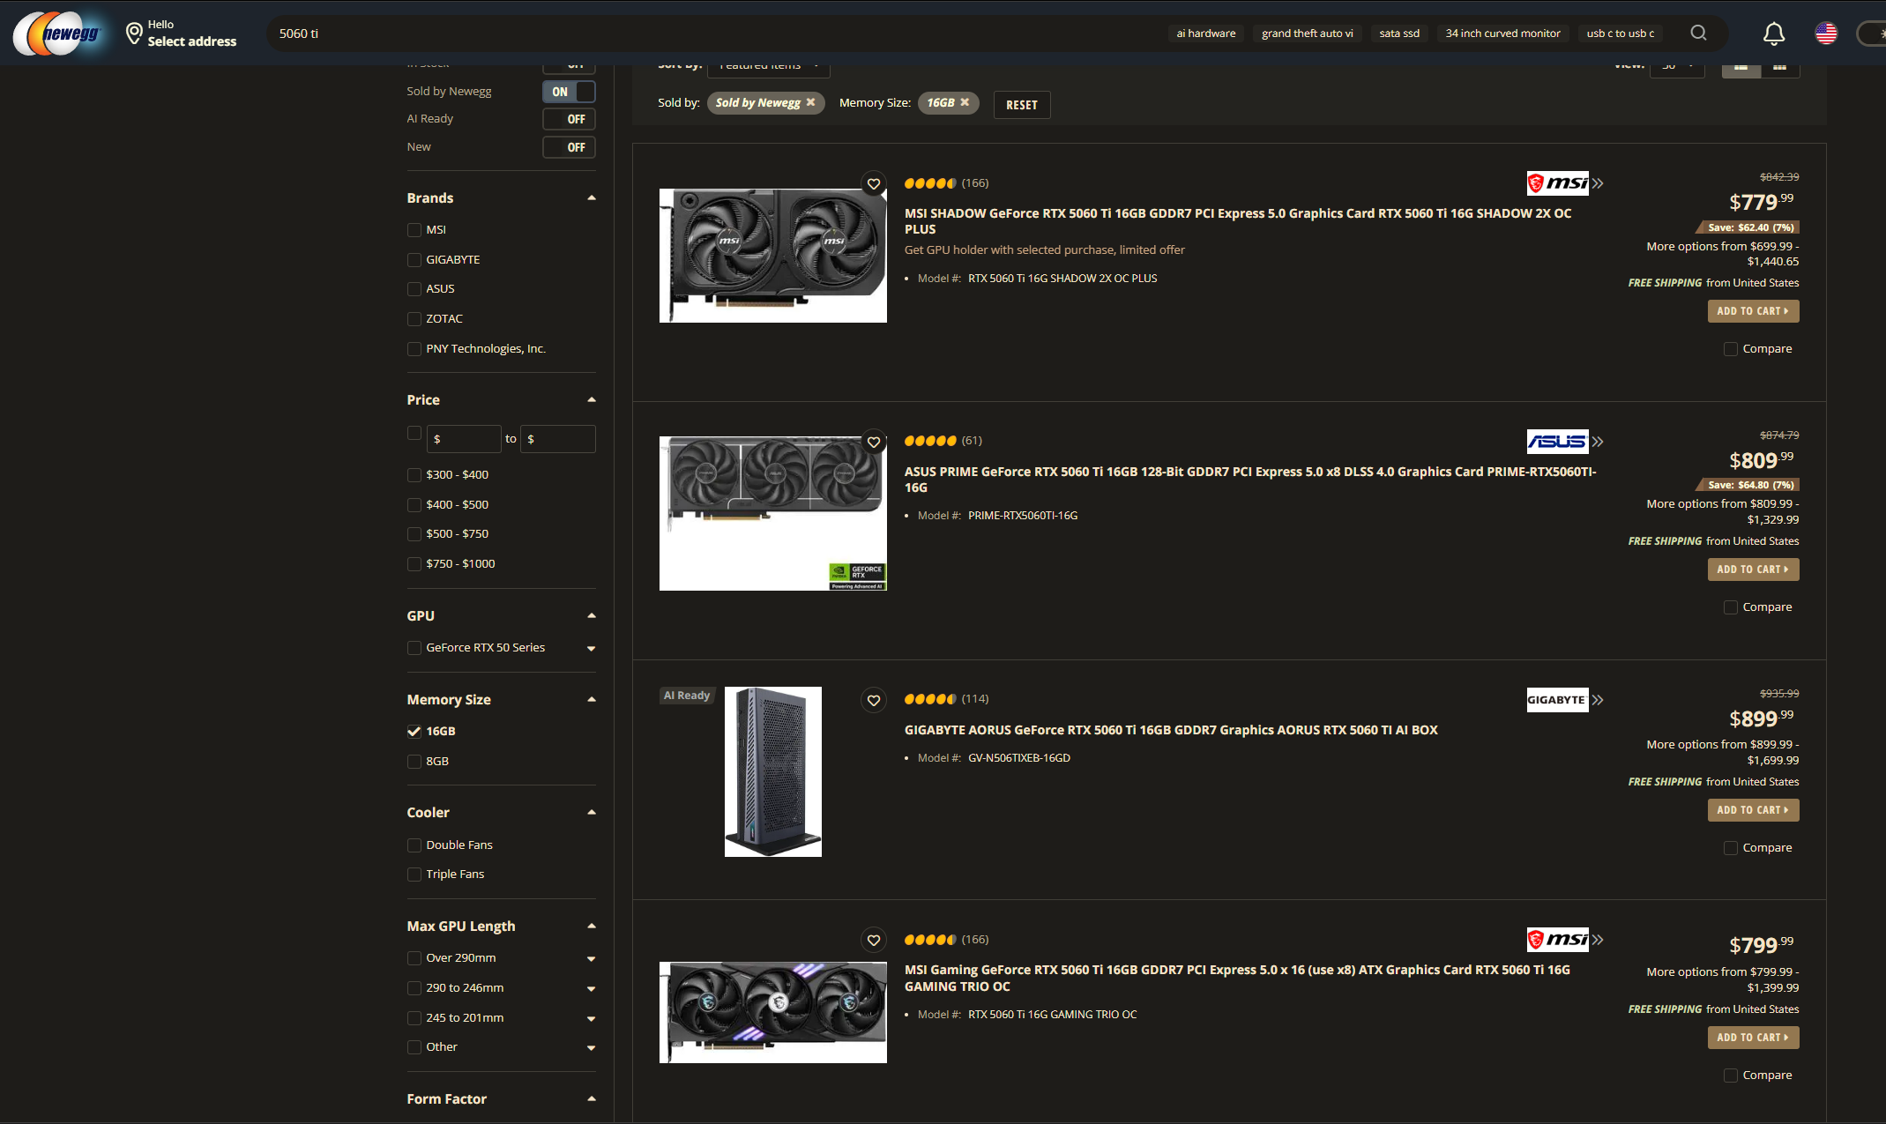The width and height of the screenshot is (1886, 1124).
Task: Click the GIGABYTE brand logo
Action: 1557,700
